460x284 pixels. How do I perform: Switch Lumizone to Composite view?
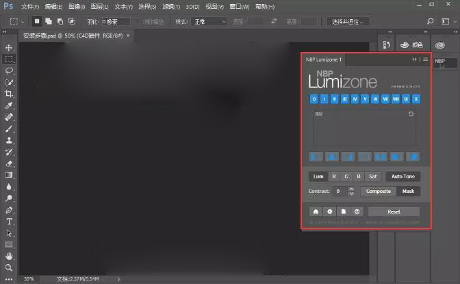point(379,192)
